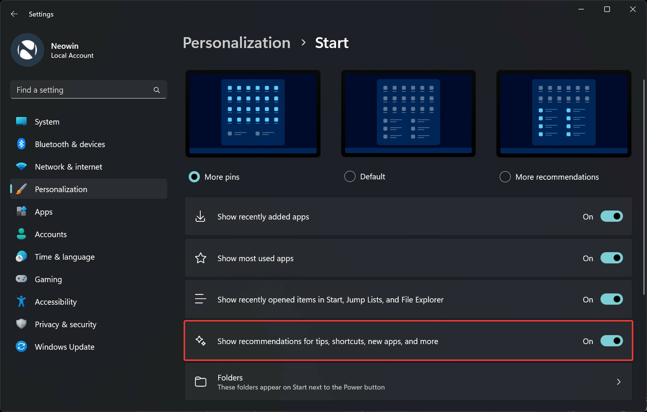Click the Windows Update icon

coord(21,346)
